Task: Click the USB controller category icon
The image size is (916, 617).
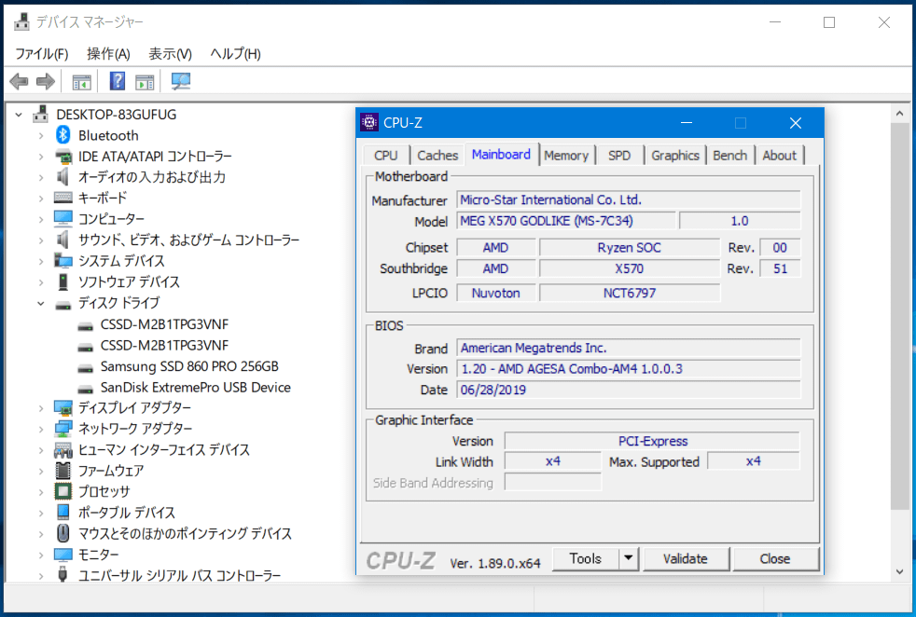Action: (x=63, y=574)
